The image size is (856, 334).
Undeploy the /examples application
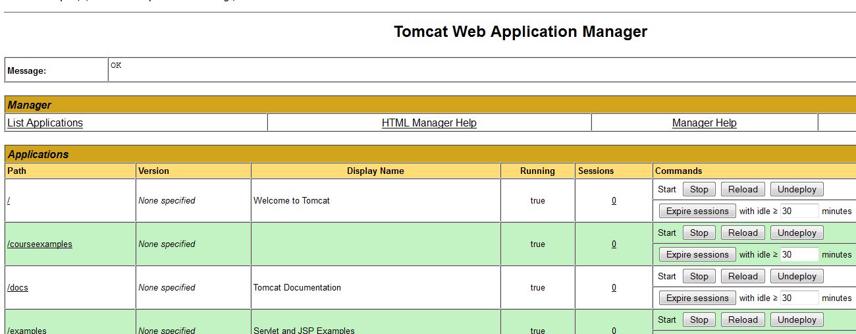coord(797,320)
